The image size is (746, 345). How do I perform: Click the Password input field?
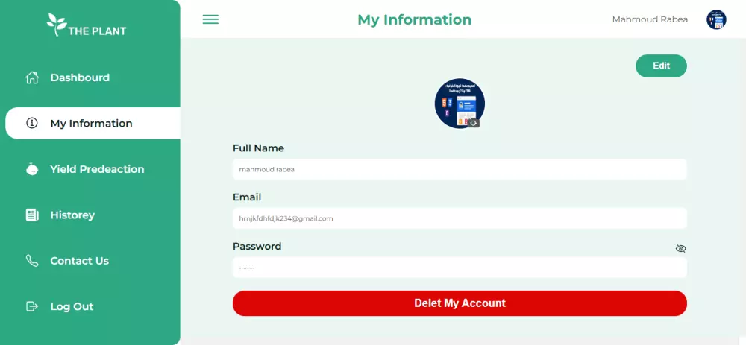(460, 268)
